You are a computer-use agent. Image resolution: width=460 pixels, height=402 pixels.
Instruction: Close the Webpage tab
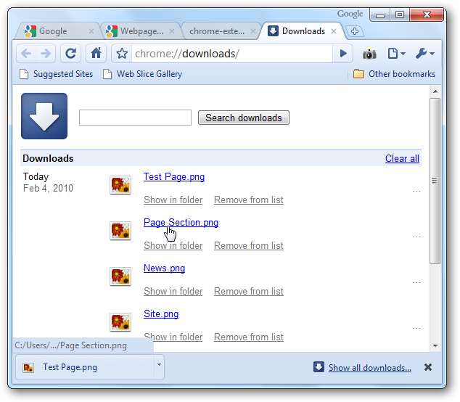coord(172,31)
